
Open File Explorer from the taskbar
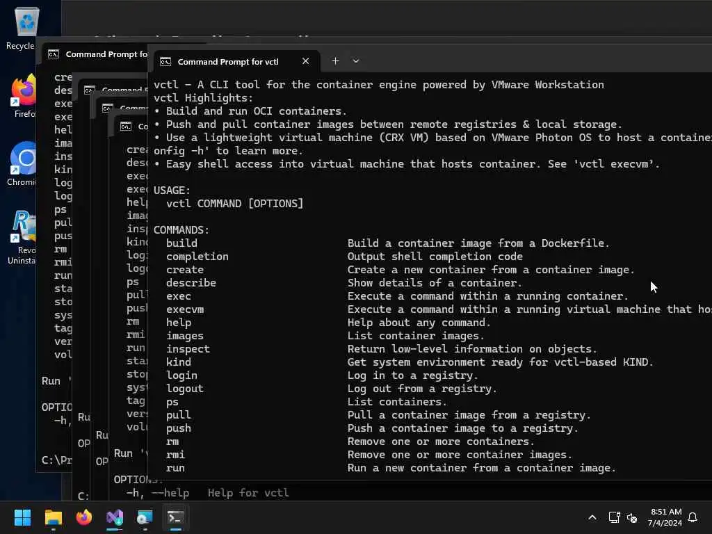[x=53, y=517]
